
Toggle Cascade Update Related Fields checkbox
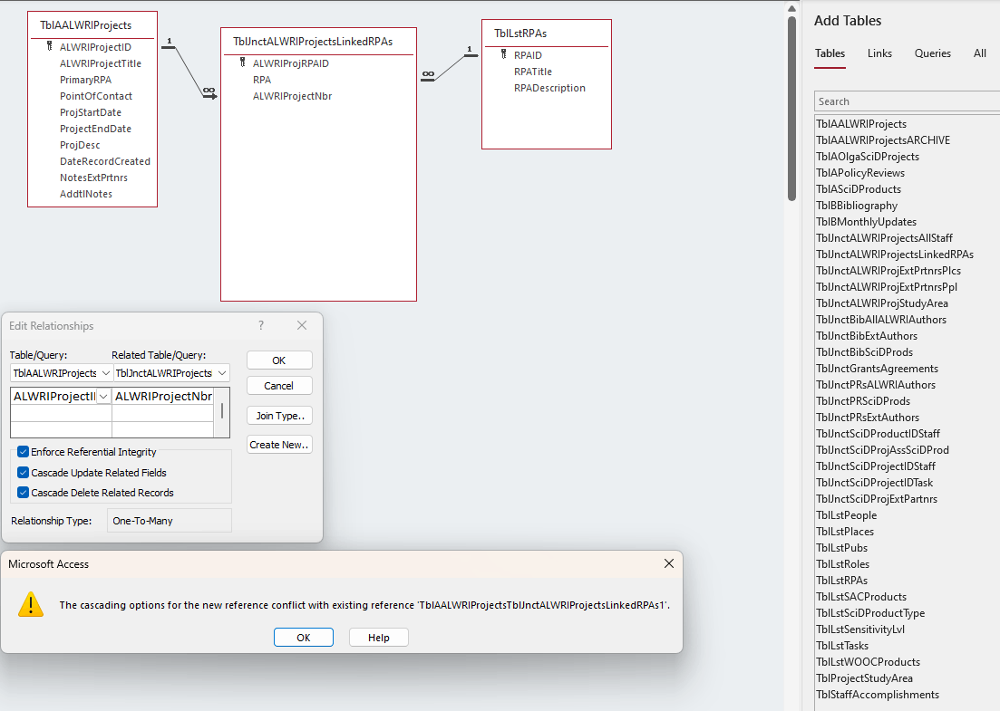pyautogui.click(x=23, y=472)
